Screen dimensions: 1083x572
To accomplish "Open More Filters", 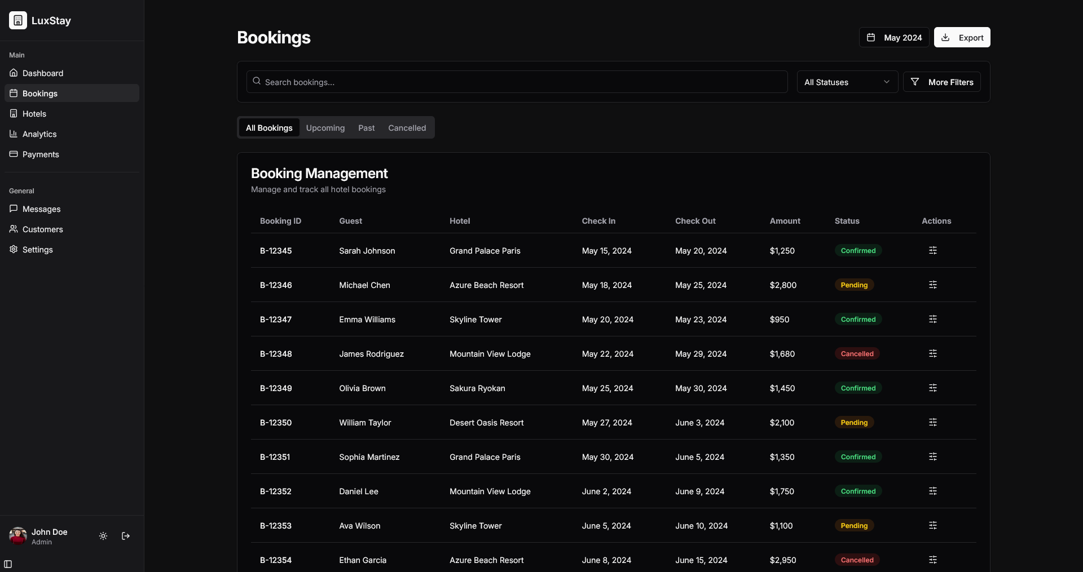I will (x=942, y=82).
